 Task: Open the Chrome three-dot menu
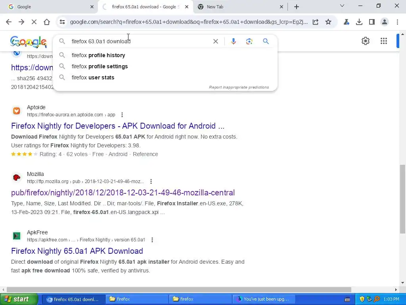tap(397, 22)
